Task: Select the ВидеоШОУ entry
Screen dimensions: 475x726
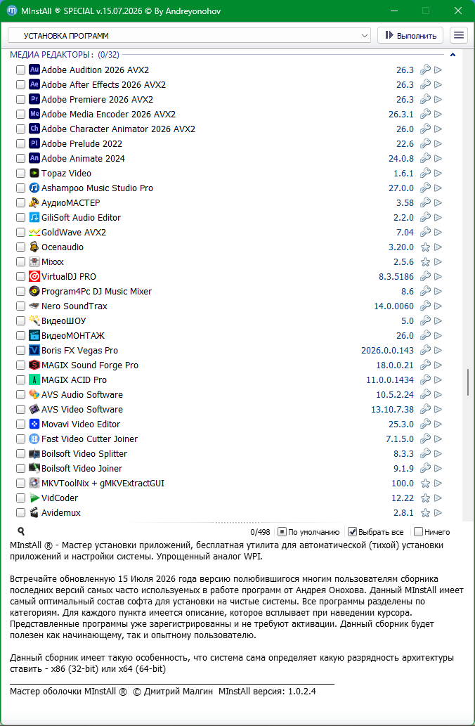Action: pyautogui.click(x=63, y=321)
